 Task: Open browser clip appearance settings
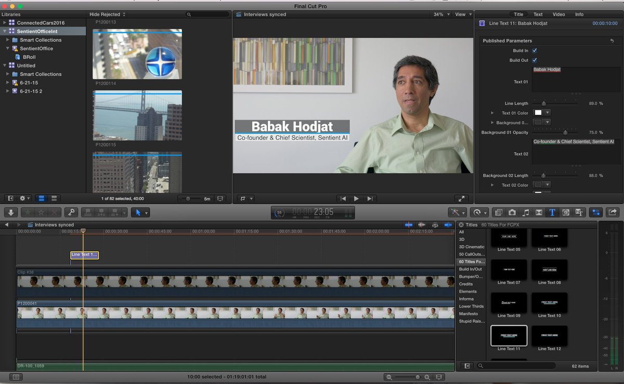pyautogui.click(x=220, y=198)
